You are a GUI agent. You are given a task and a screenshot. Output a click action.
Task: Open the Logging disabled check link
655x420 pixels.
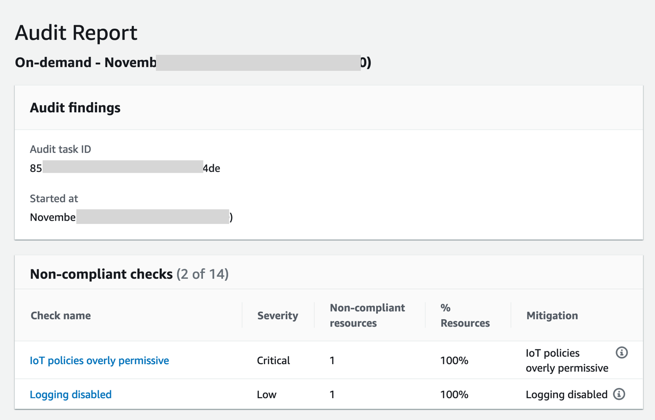tap(71, 394)
